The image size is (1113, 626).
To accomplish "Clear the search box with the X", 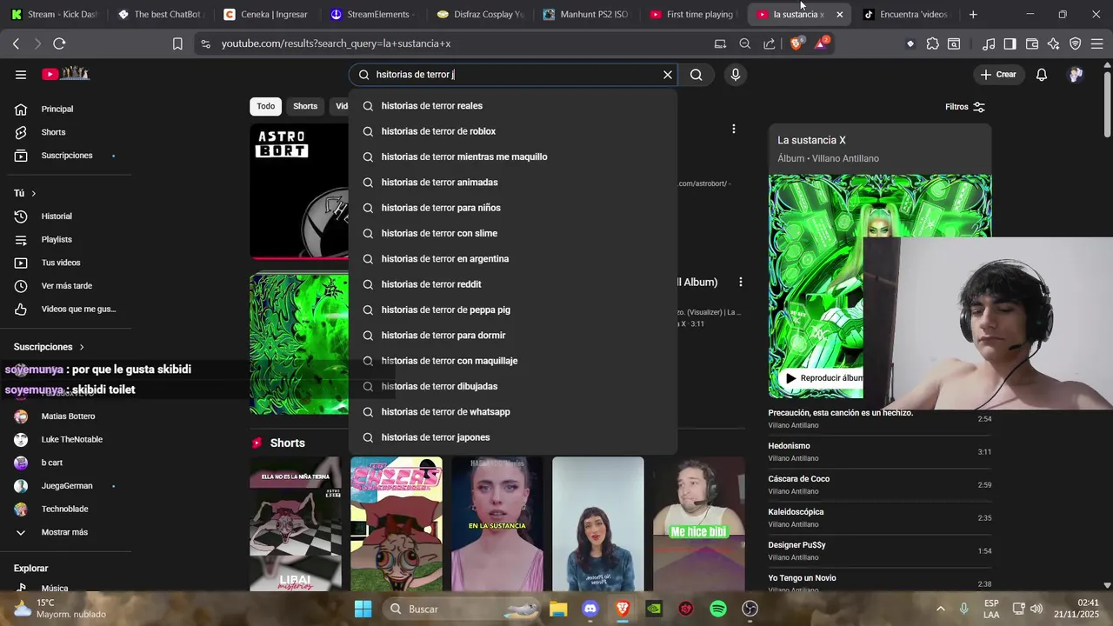I will [x=668, y=75].
